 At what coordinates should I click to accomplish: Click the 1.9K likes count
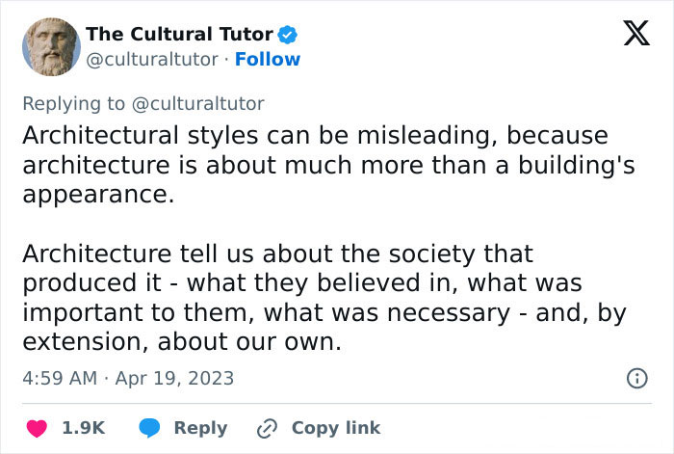tap(83, 428)
